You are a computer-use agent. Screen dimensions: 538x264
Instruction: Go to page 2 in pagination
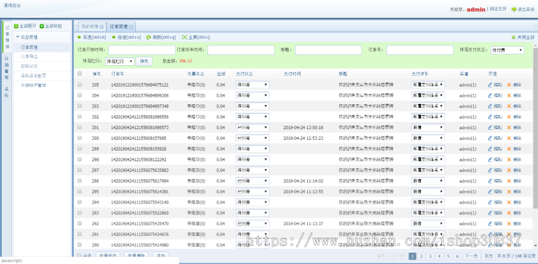[421, 256]
